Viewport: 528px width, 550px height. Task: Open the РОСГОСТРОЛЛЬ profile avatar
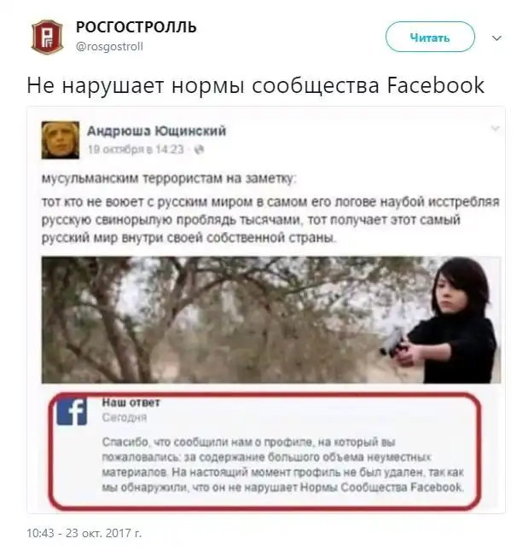click(x=48, y=37)
